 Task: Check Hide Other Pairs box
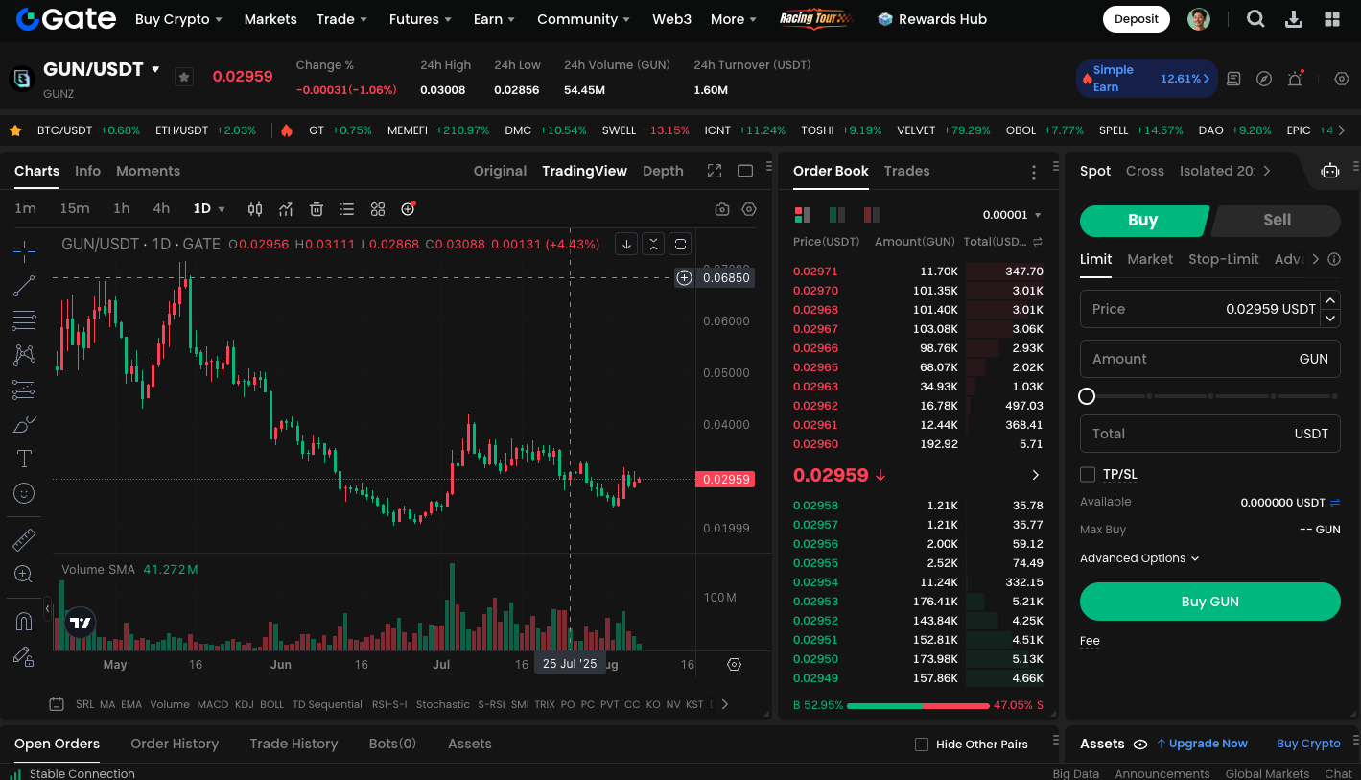click(x=922, y=745)
